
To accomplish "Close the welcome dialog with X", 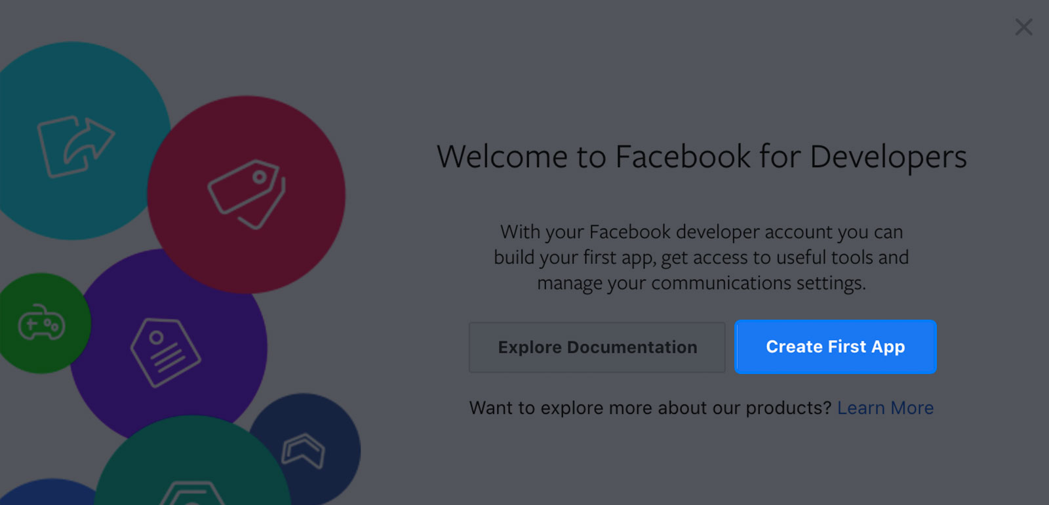I will pos(1023,27).
